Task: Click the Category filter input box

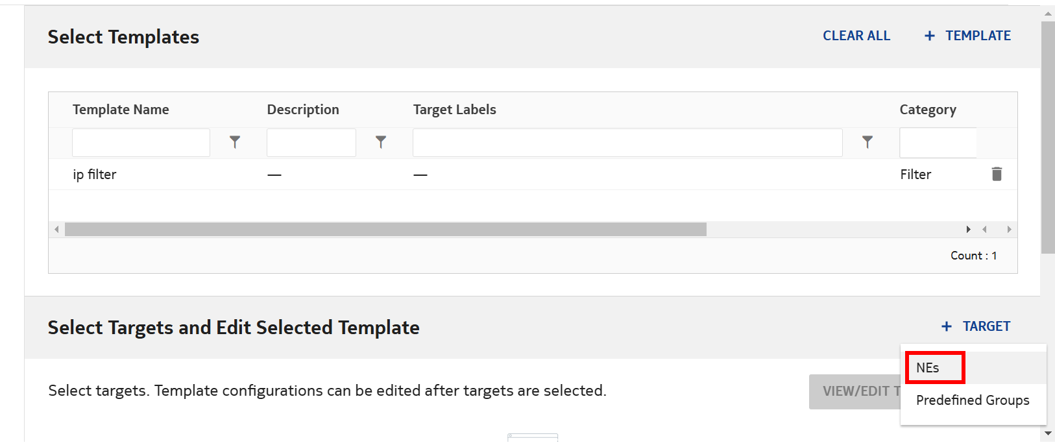Action: (x=938, y=143)
